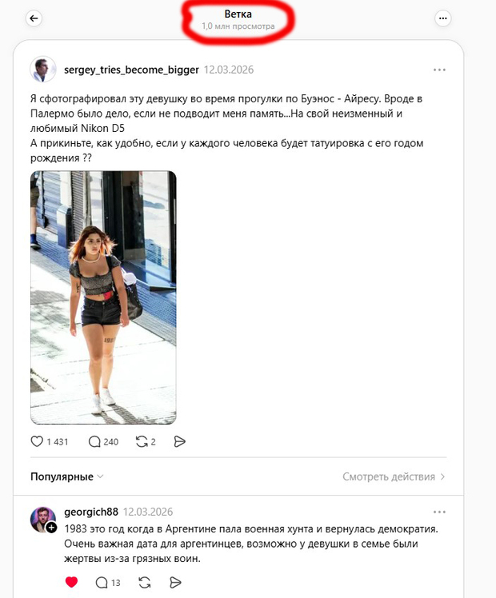Repost the main post (2 reposts)
496x598 pixels.
[x=142, y=441]
